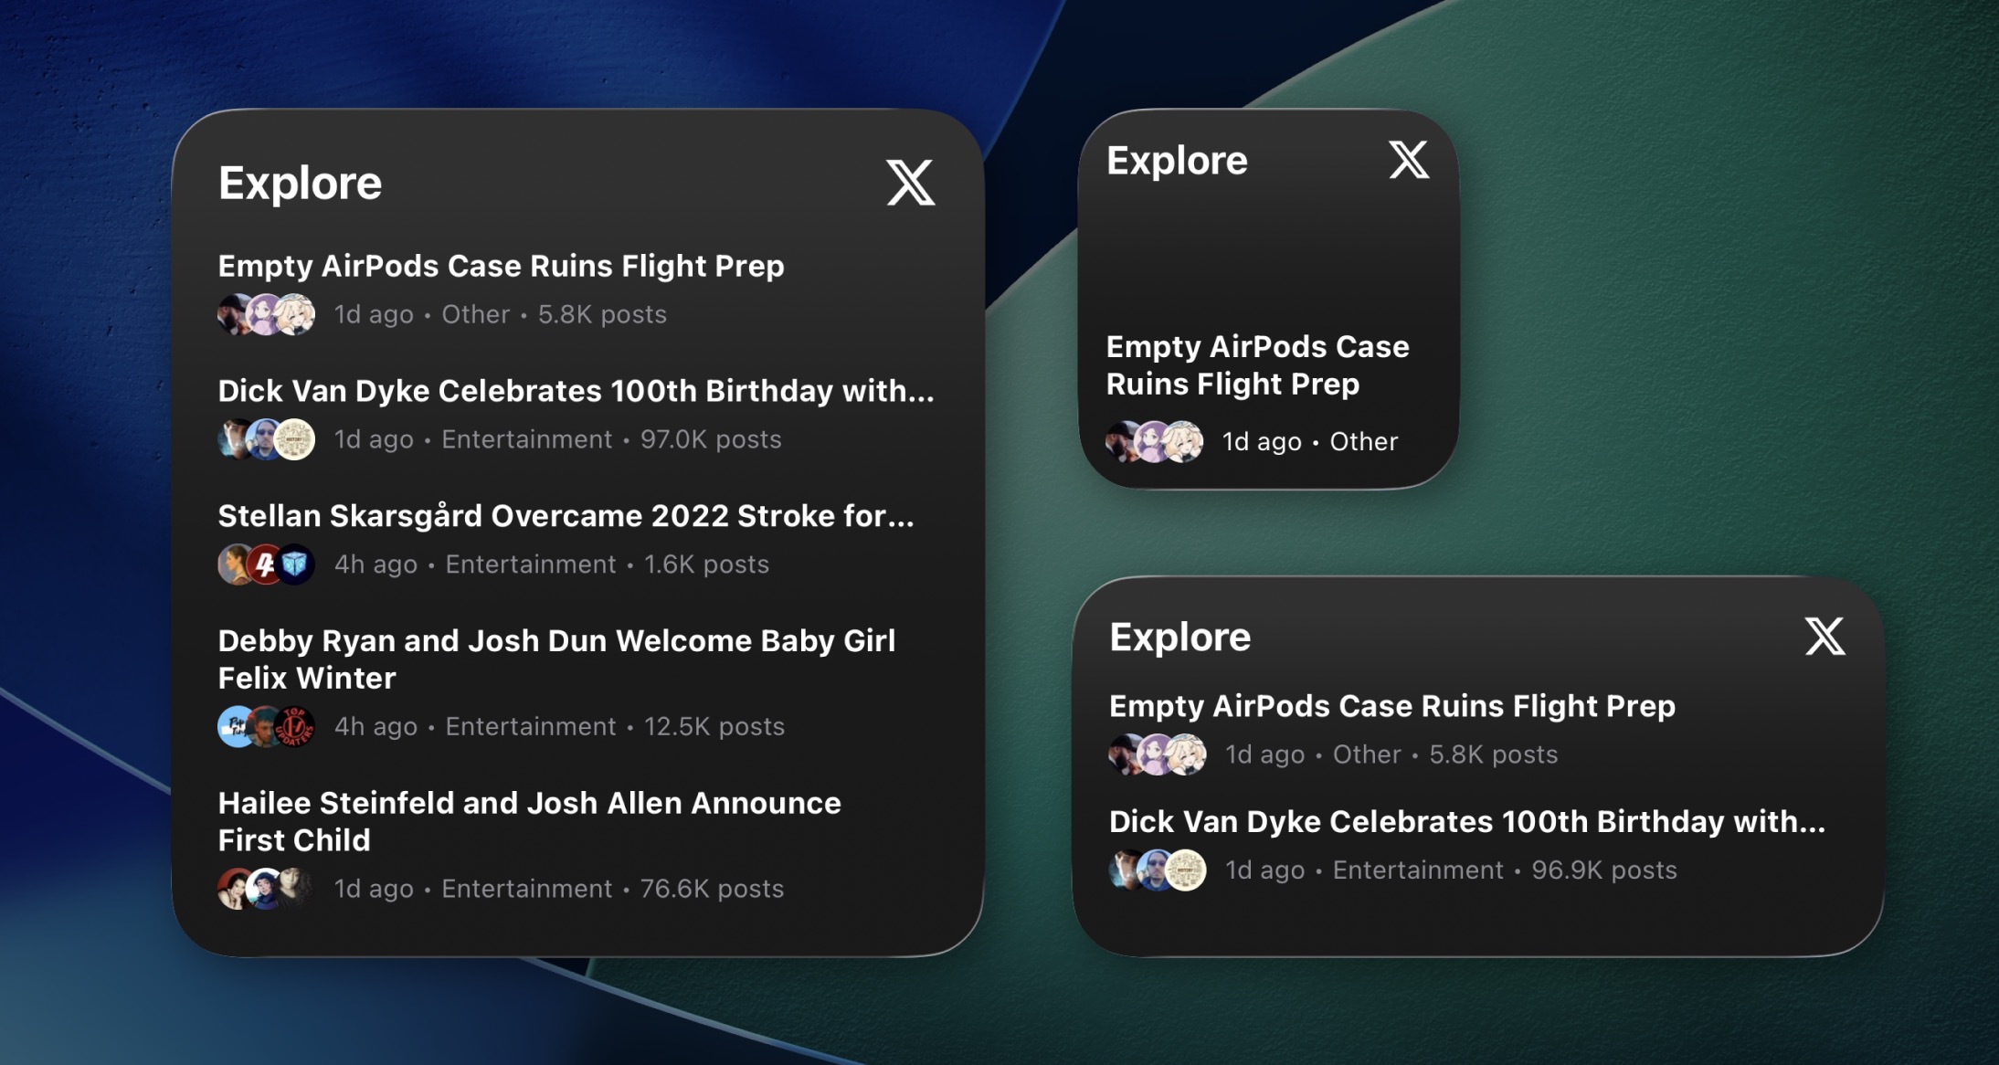The height and width of the screenshot is (1065, 1999).
Task: Click the X logo on the small Explore widget
Action: tap(1407, 161)
